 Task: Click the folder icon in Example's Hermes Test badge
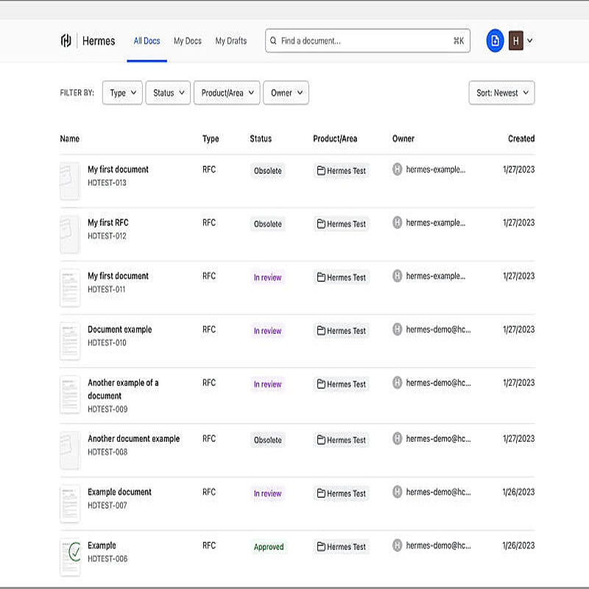pyautogui.click(x=321, y=547)
